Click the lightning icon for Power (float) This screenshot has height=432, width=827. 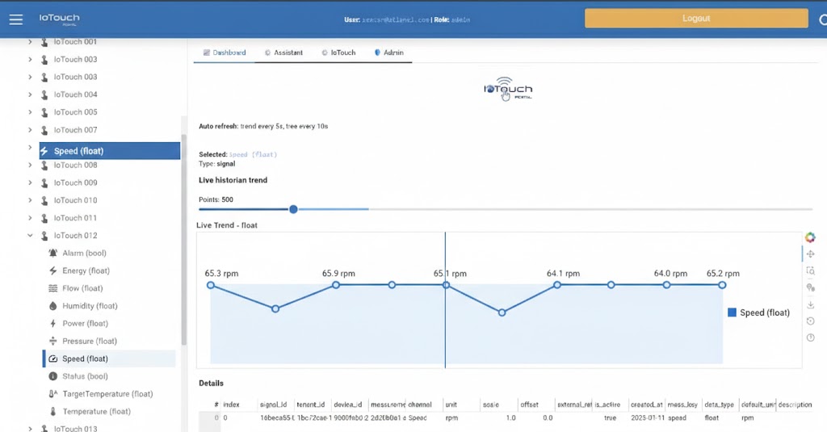52,323
